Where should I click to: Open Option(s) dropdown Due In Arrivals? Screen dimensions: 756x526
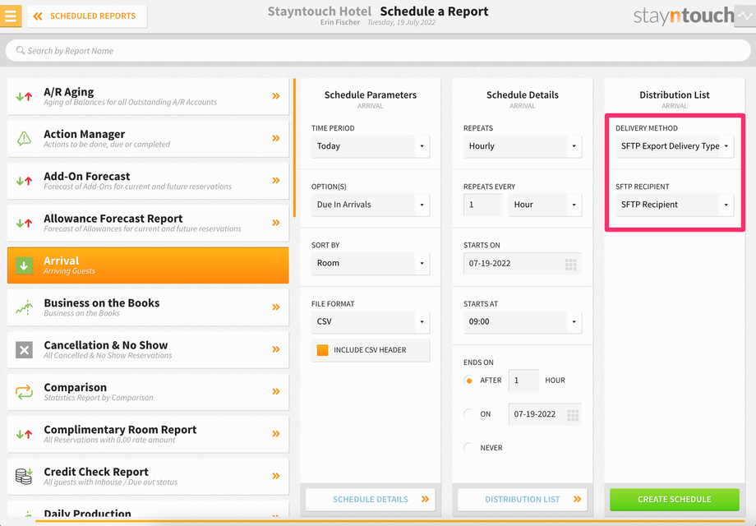tap(371, 205)
